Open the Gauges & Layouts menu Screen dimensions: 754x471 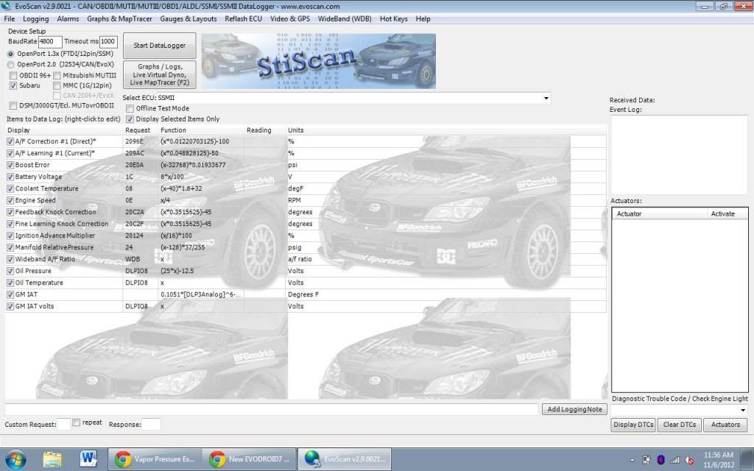[188, 18]
